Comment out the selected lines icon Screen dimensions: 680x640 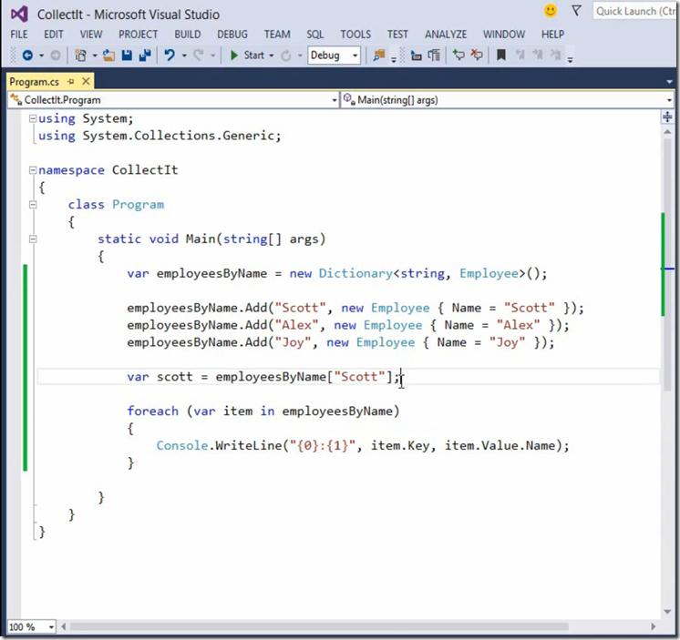click(458, 55)
